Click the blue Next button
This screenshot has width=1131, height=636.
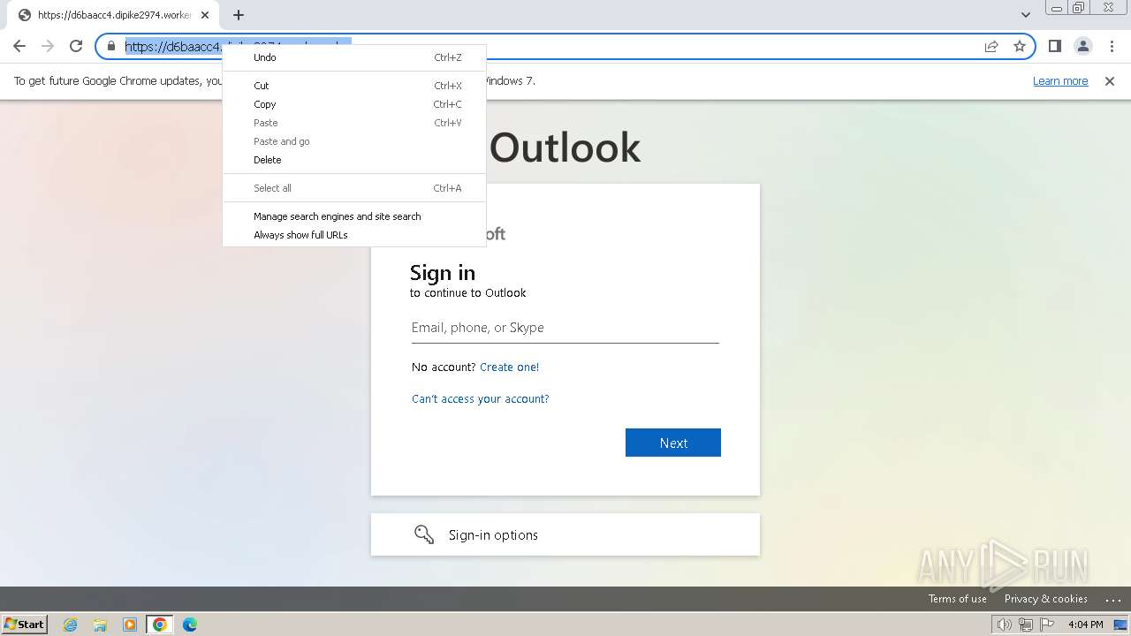(x=673, y=443)
